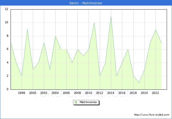This screenshot has height=119, width=172.
Task: Click the 1999 peak at value 9
Action: [x=27, y=29]
